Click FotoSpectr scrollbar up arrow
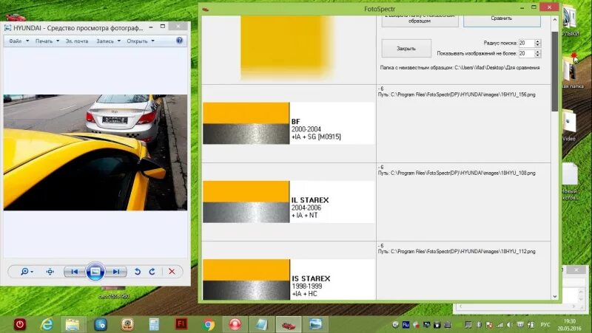Viewport: 592px width, 333px height. tap(554, 20)
